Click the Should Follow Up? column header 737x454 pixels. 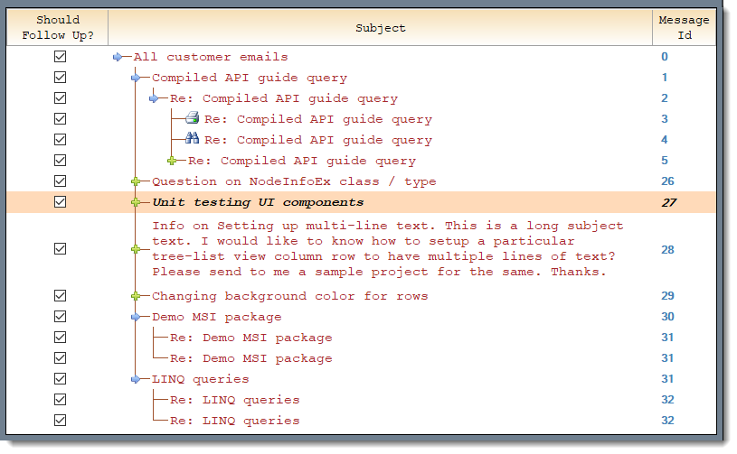click(57, 28)
